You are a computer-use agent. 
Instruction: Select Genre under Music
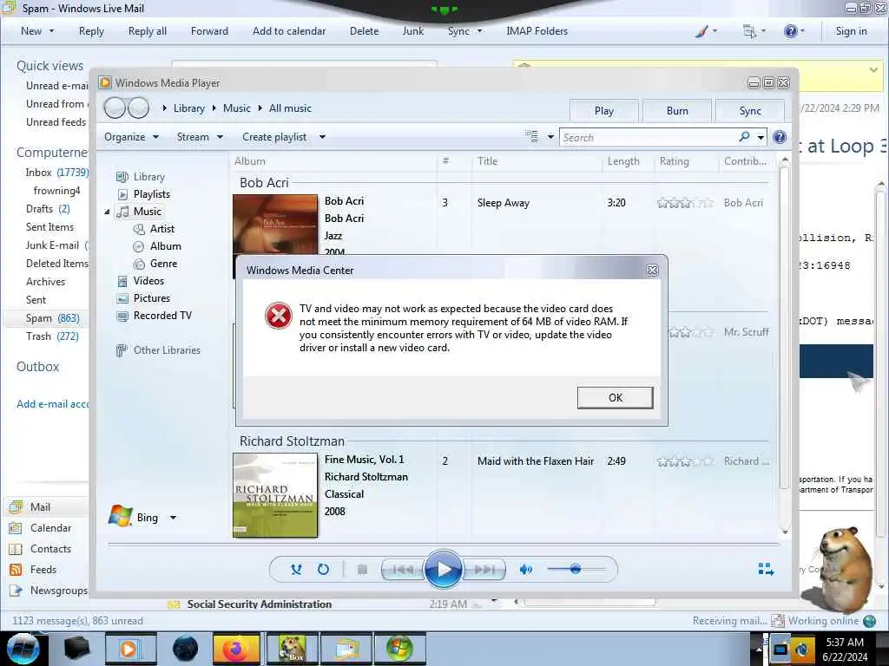[163, 264]
